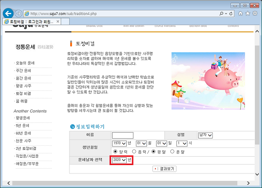Open 2년 토정비결 sidebar link
The height and width of the screenshot is (188, 262).
[x=26, y=149]
